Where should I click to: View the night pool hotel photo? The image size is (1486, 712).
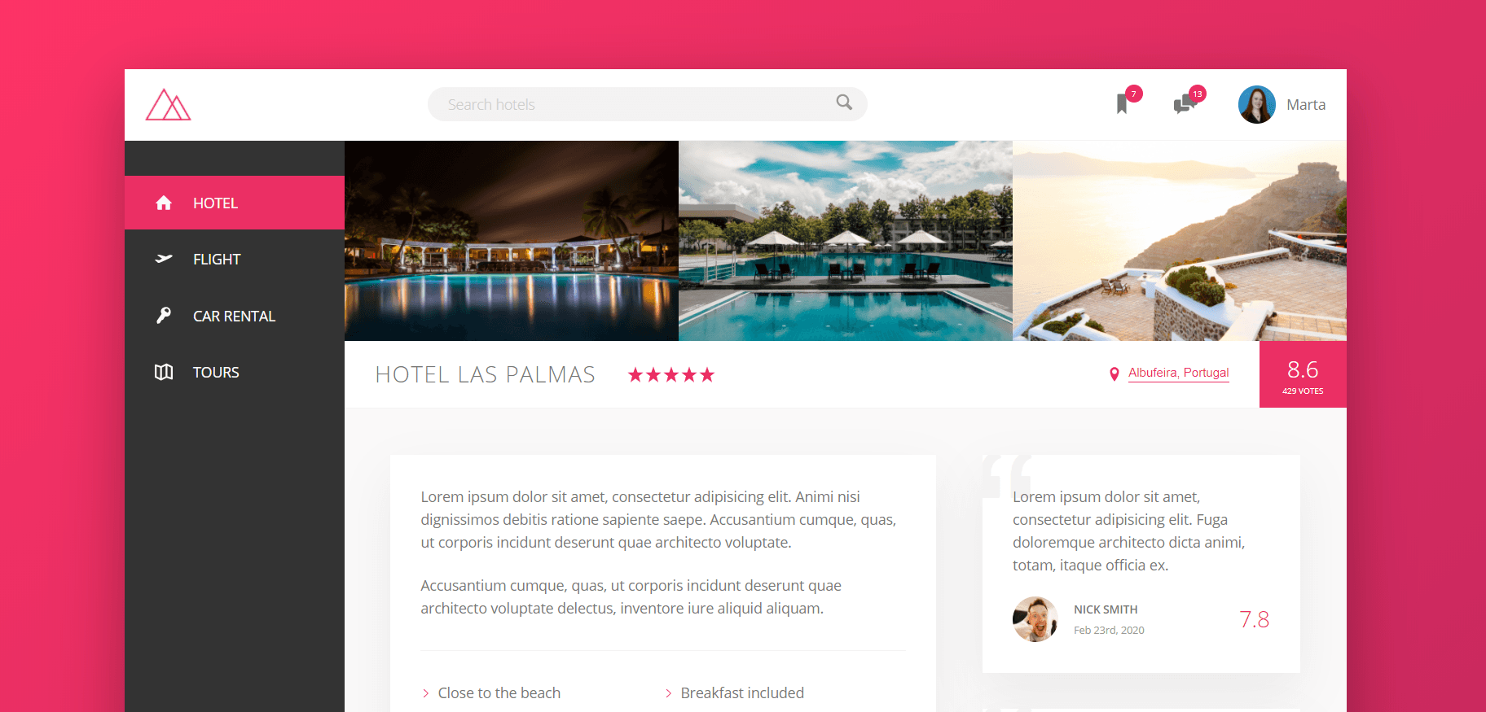[512, 241]
